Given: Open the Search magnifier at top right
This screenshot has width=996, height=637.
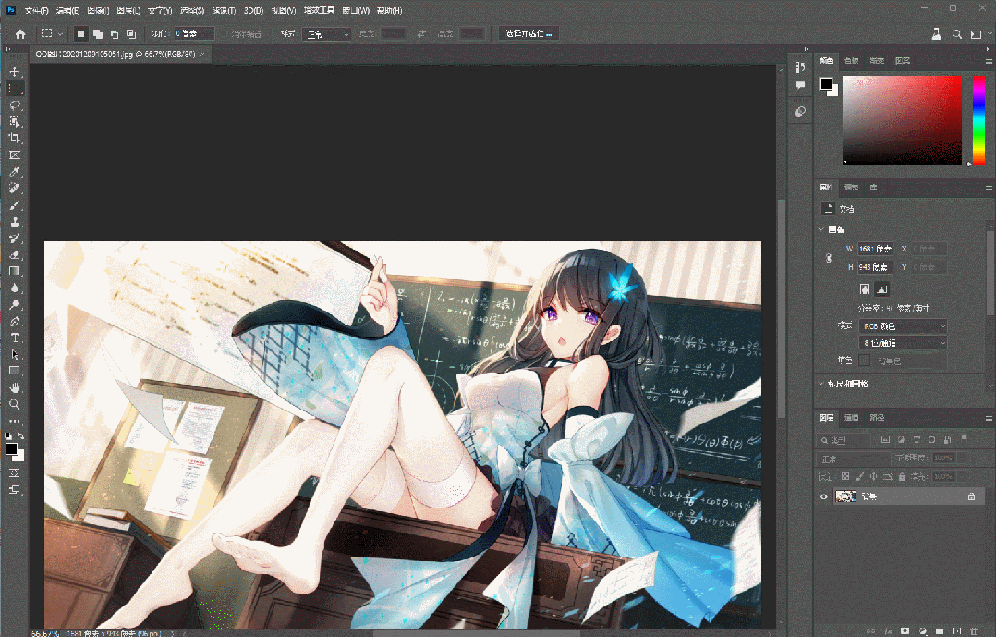Looking at the screenshot, I should click(x=956, y=34).
